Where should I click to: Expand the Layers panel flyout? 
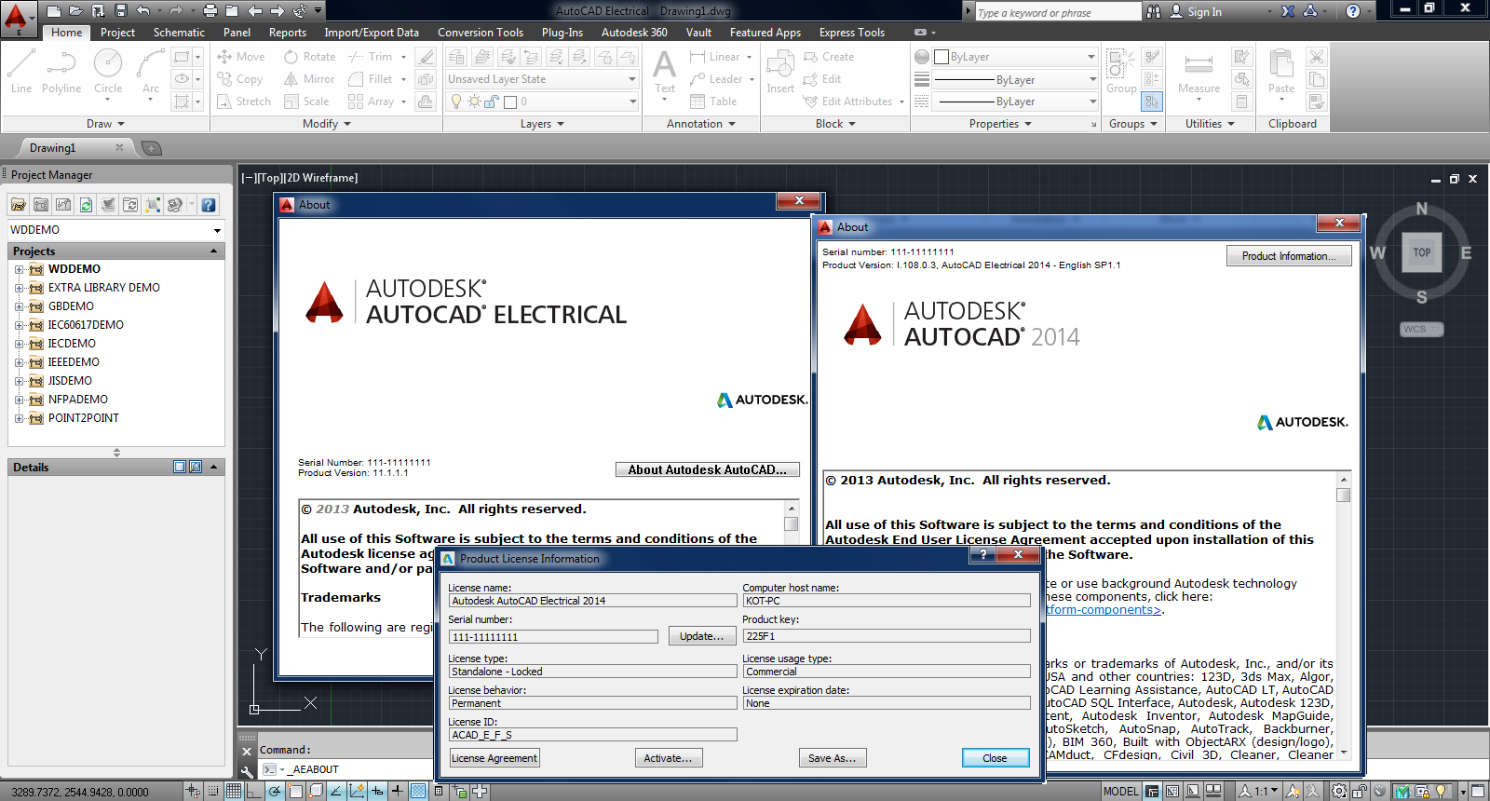(542, 124)
